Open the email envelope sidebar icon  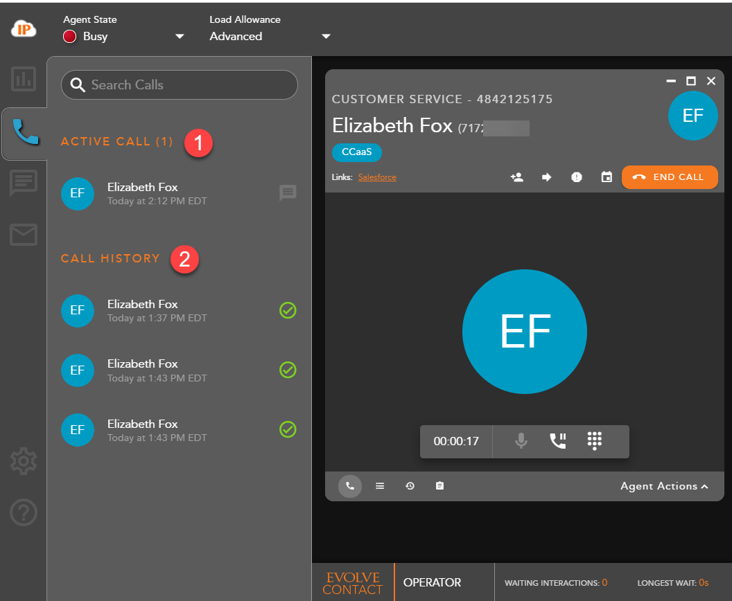pos(24,235)
